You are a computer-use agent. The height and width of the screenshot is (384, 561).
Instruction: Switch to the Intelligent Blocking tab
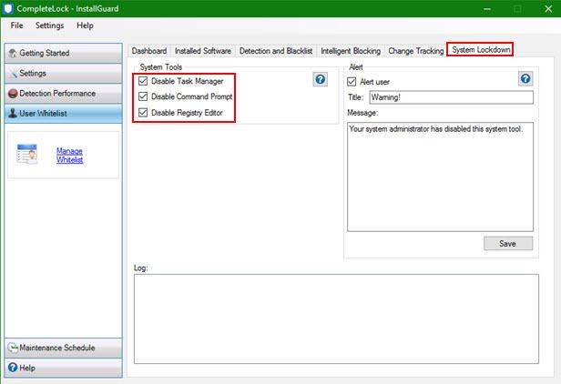(x=351, y=51)
